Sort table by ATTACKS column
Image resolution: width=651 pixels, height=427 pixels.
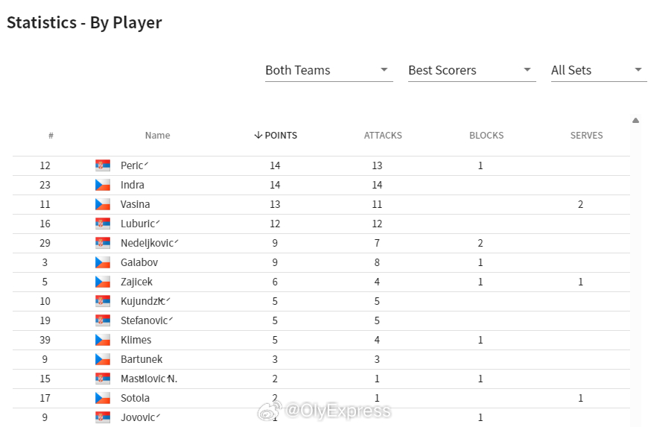pos(383,136)
